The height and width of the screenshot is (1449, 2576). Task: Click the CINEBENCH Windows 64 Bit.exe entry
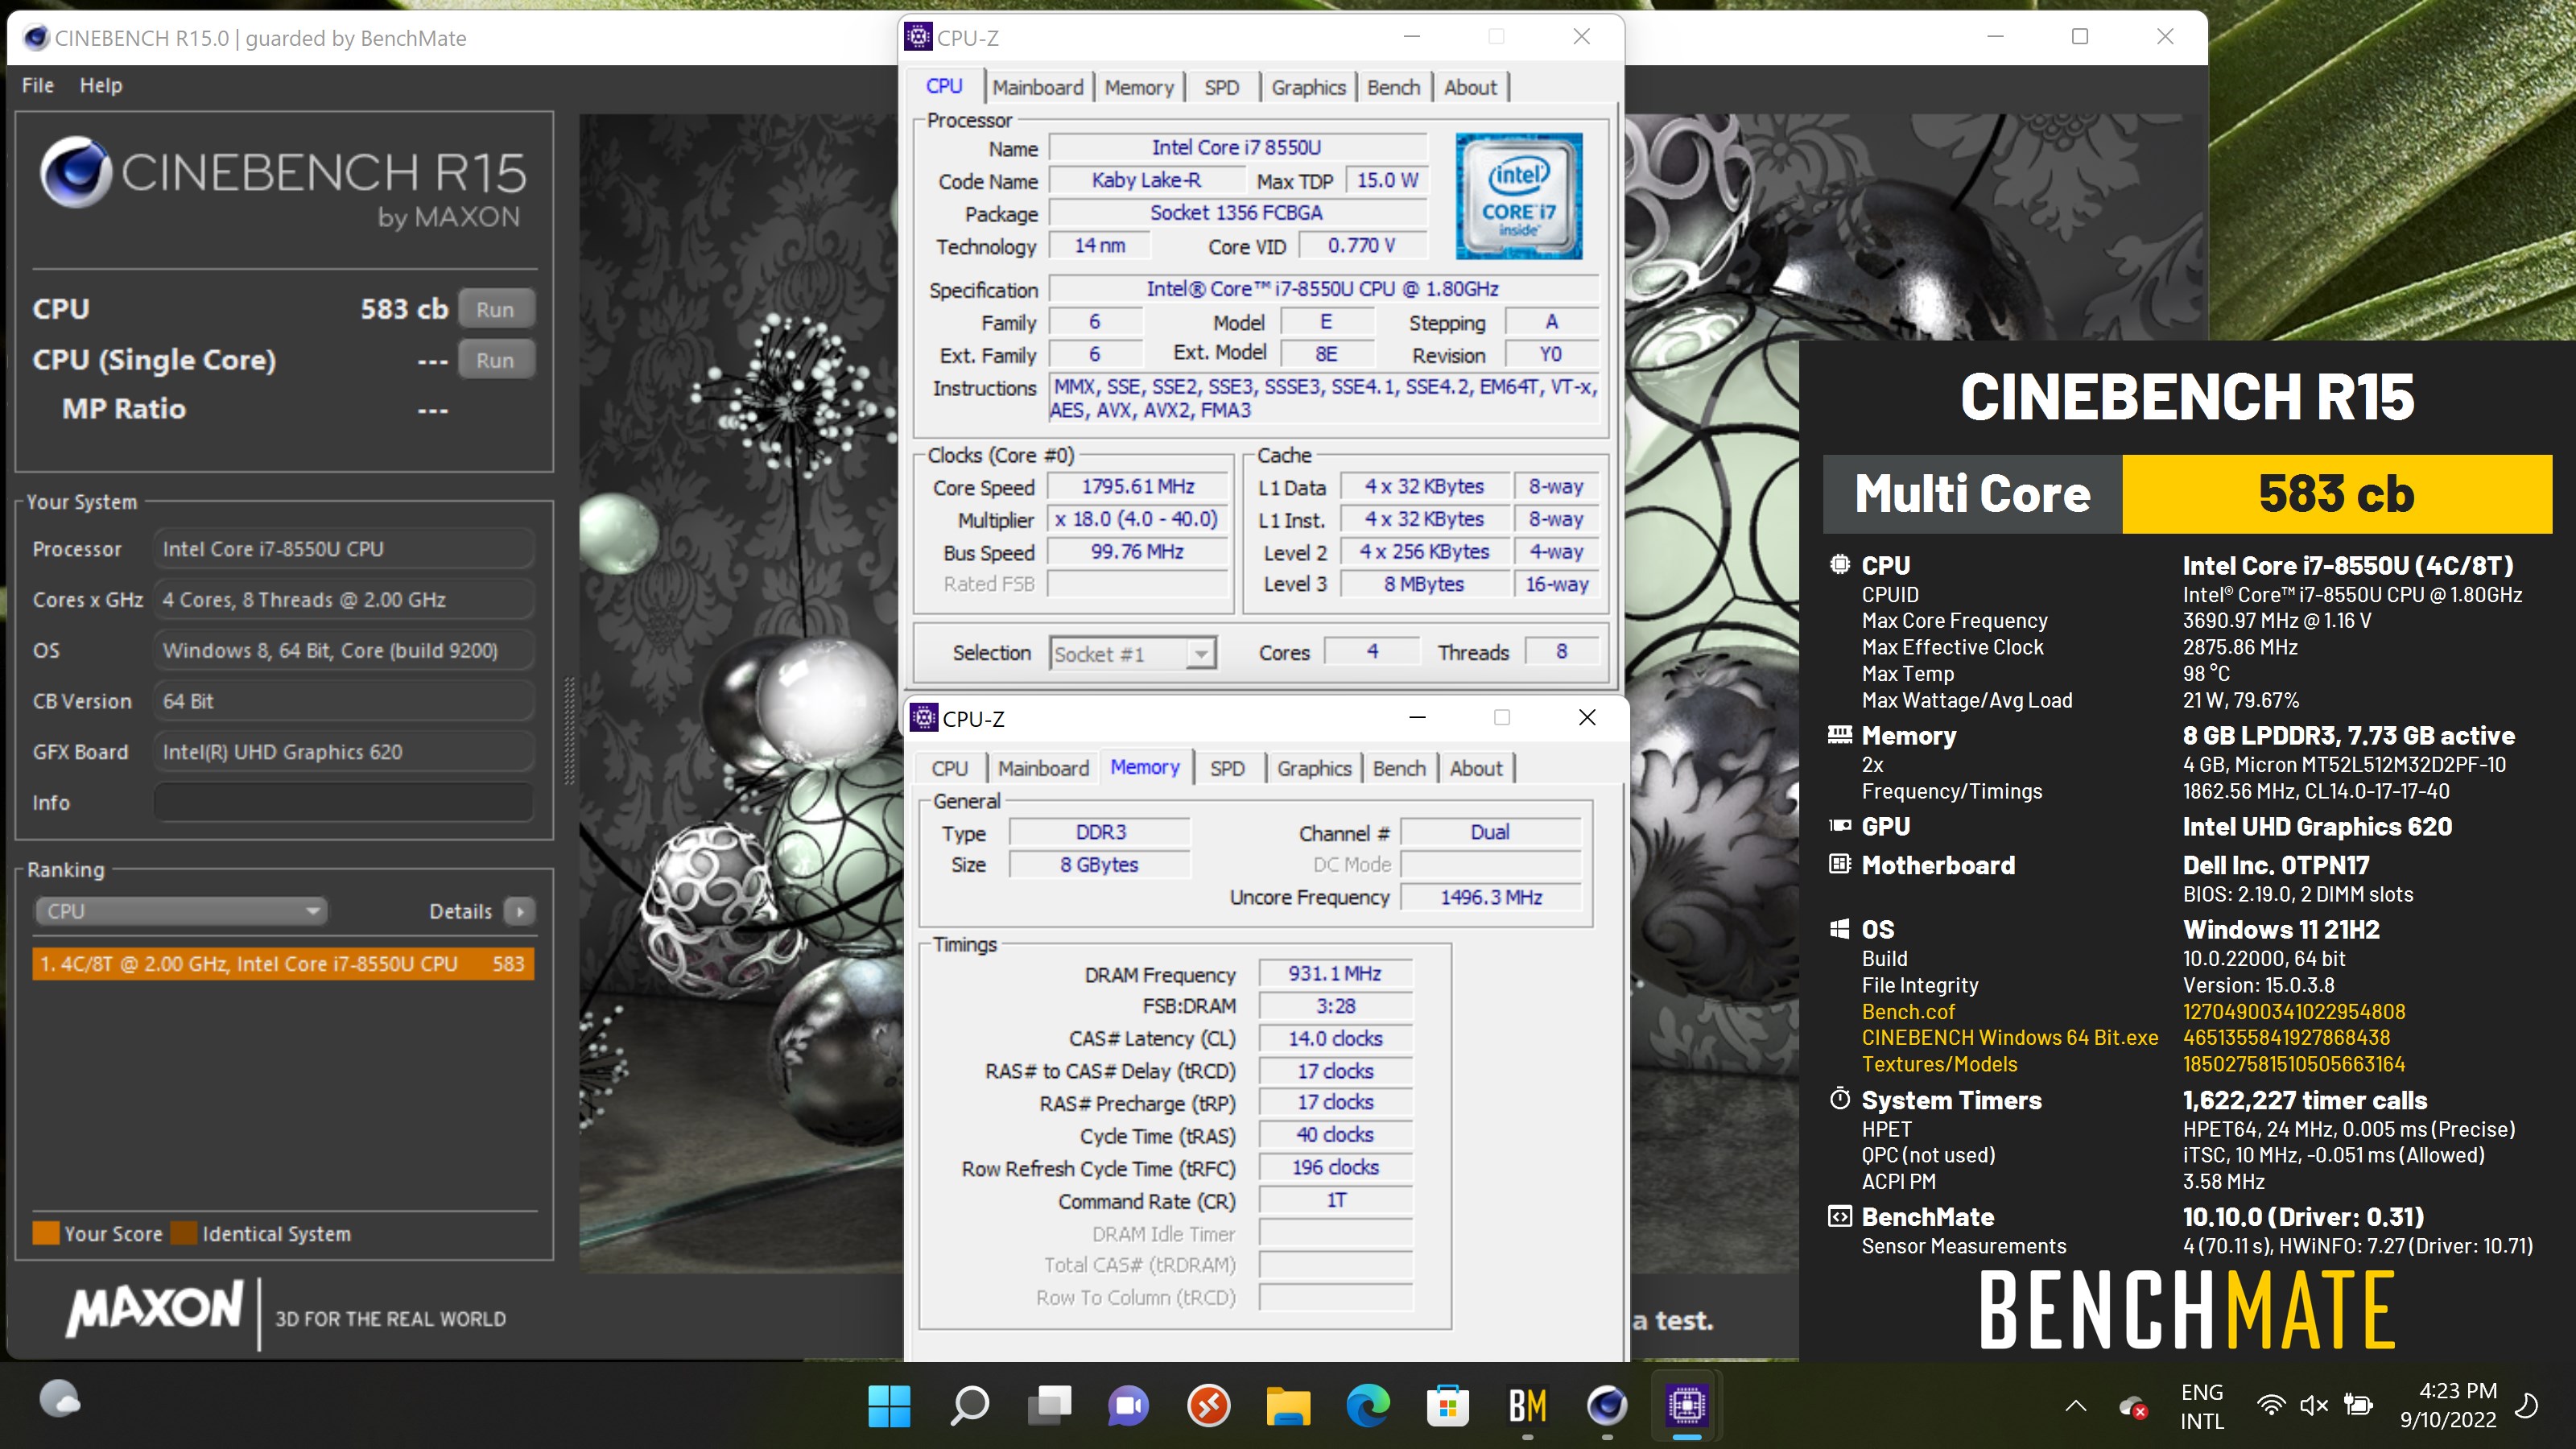tap(2010, 1037)
